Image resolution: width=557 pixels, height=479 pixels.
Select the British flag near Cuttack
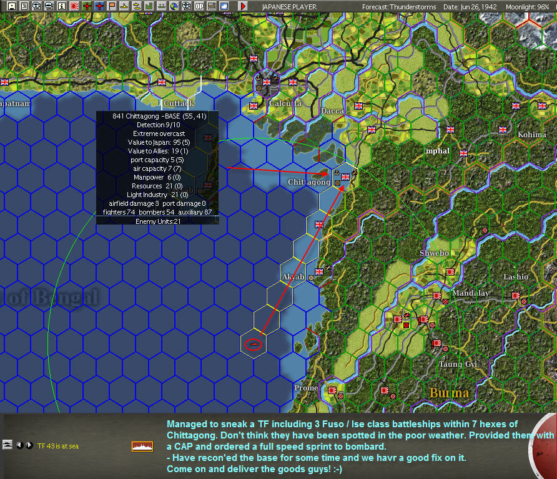click(162, 82)
